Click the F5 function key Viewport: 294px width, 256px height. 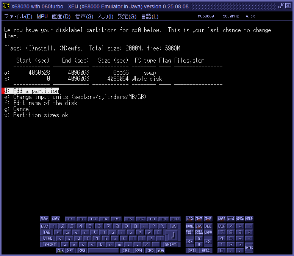[116, 219]
